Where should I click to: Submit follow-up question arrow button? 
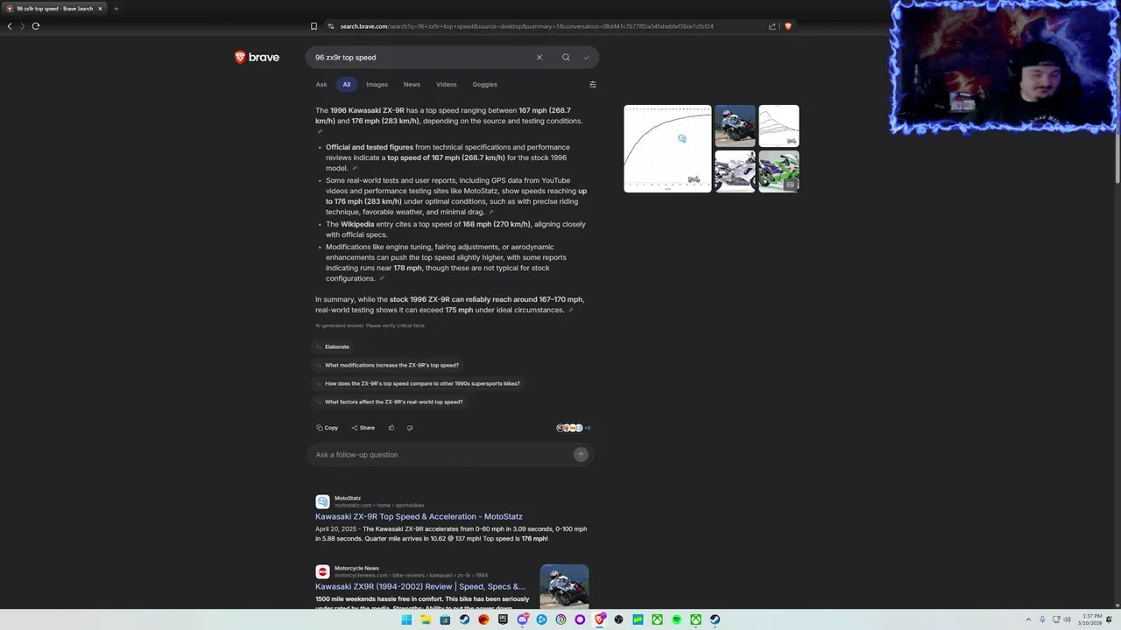click(581, 454)
